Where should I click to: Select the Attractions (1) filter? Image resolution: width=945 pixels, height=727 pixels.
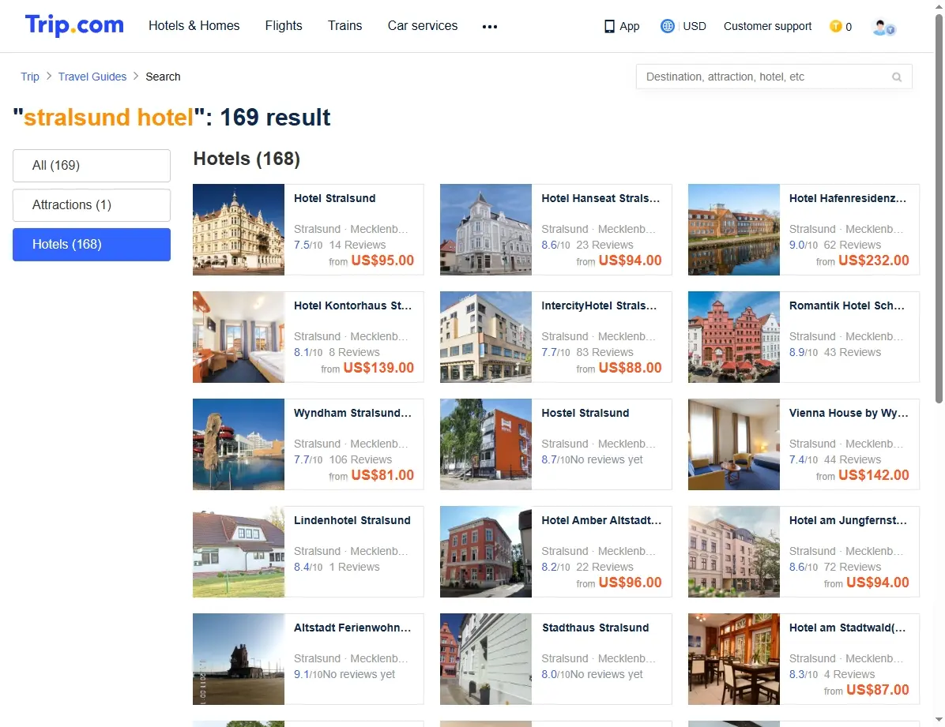click(x=92, y=204)
